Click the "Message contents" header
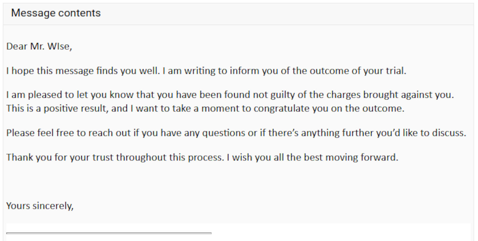Viewport: 478px width, 241px height. [56, 13]
